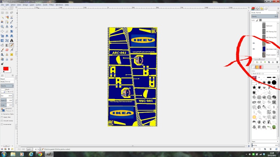Screen dimensions: 280x157
Task: Select the Free Select lasso tool
Action: click(x=12, y=13)
